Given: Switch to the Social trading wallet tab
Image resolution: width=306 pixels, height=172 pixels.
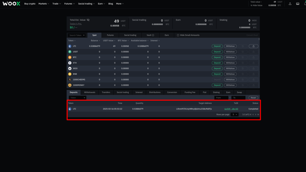Looking at the screenshot, I should click(130, 35).
